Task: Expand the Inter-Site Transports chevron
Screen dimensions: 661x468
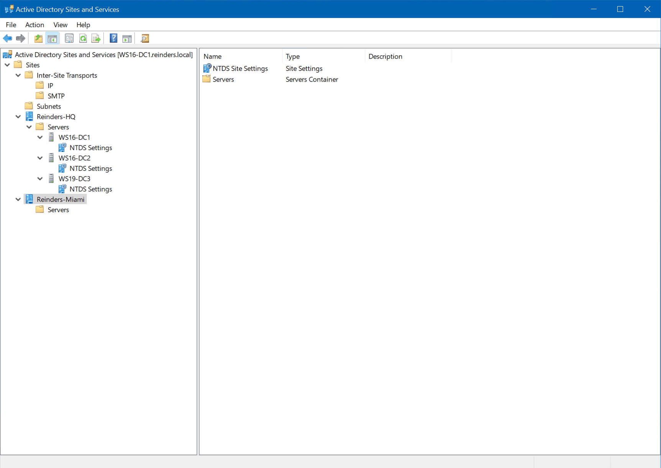Action: (x=18, y=75)
